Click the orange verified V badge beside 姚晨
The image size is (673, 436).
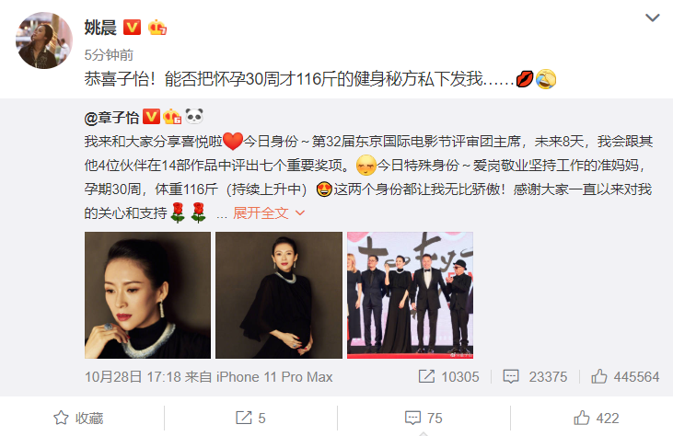[x=133, y=28]
